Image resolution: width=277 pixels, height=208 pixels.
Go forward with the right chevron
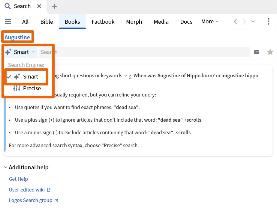(245, 22)
